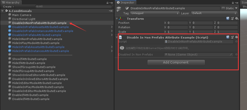Open DisableInPrefabAssetsAttributeExample prefab arrow
247x110 pixels.
111,27
